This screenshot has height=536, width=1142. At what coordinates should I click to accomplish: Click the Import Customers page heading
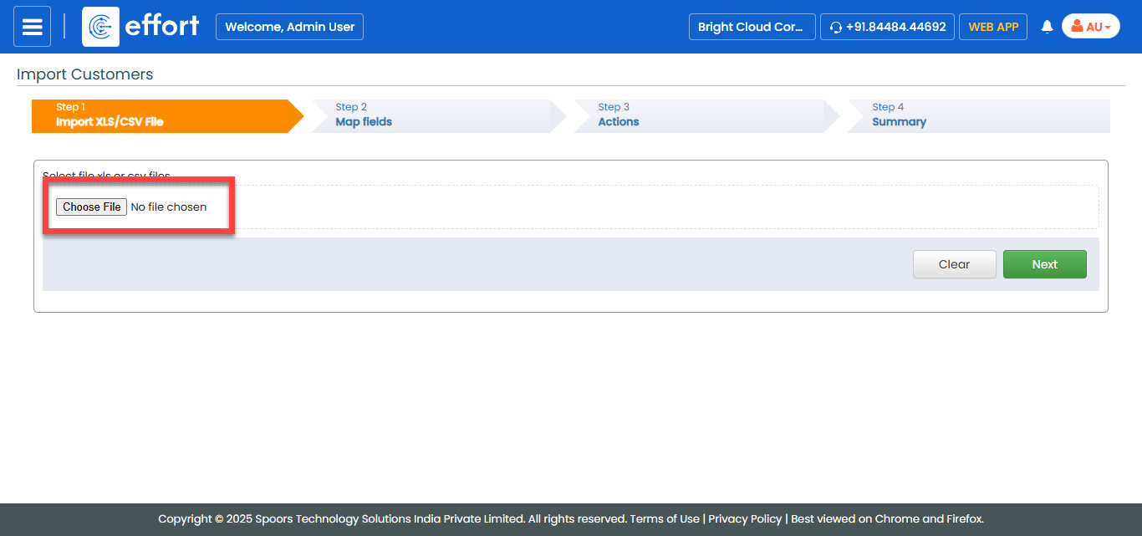click(x=85, y=74)
